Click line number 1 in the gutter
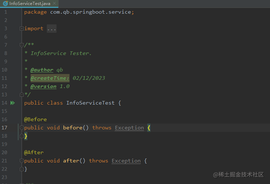This screenshot has height=184, width=270. [6, 12]
